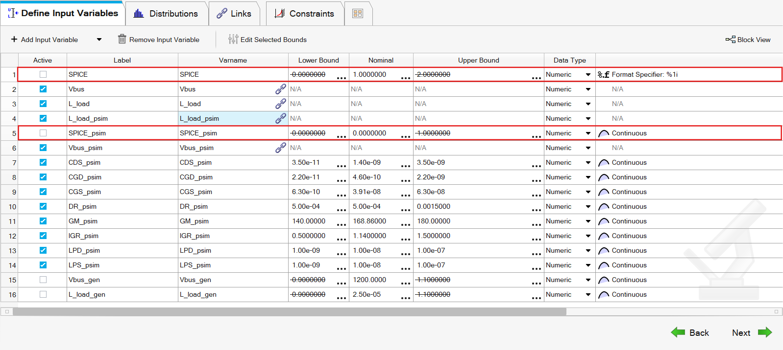783x350 pixels.
Task: Click Add Input Variable button
Action: [45, 40]
